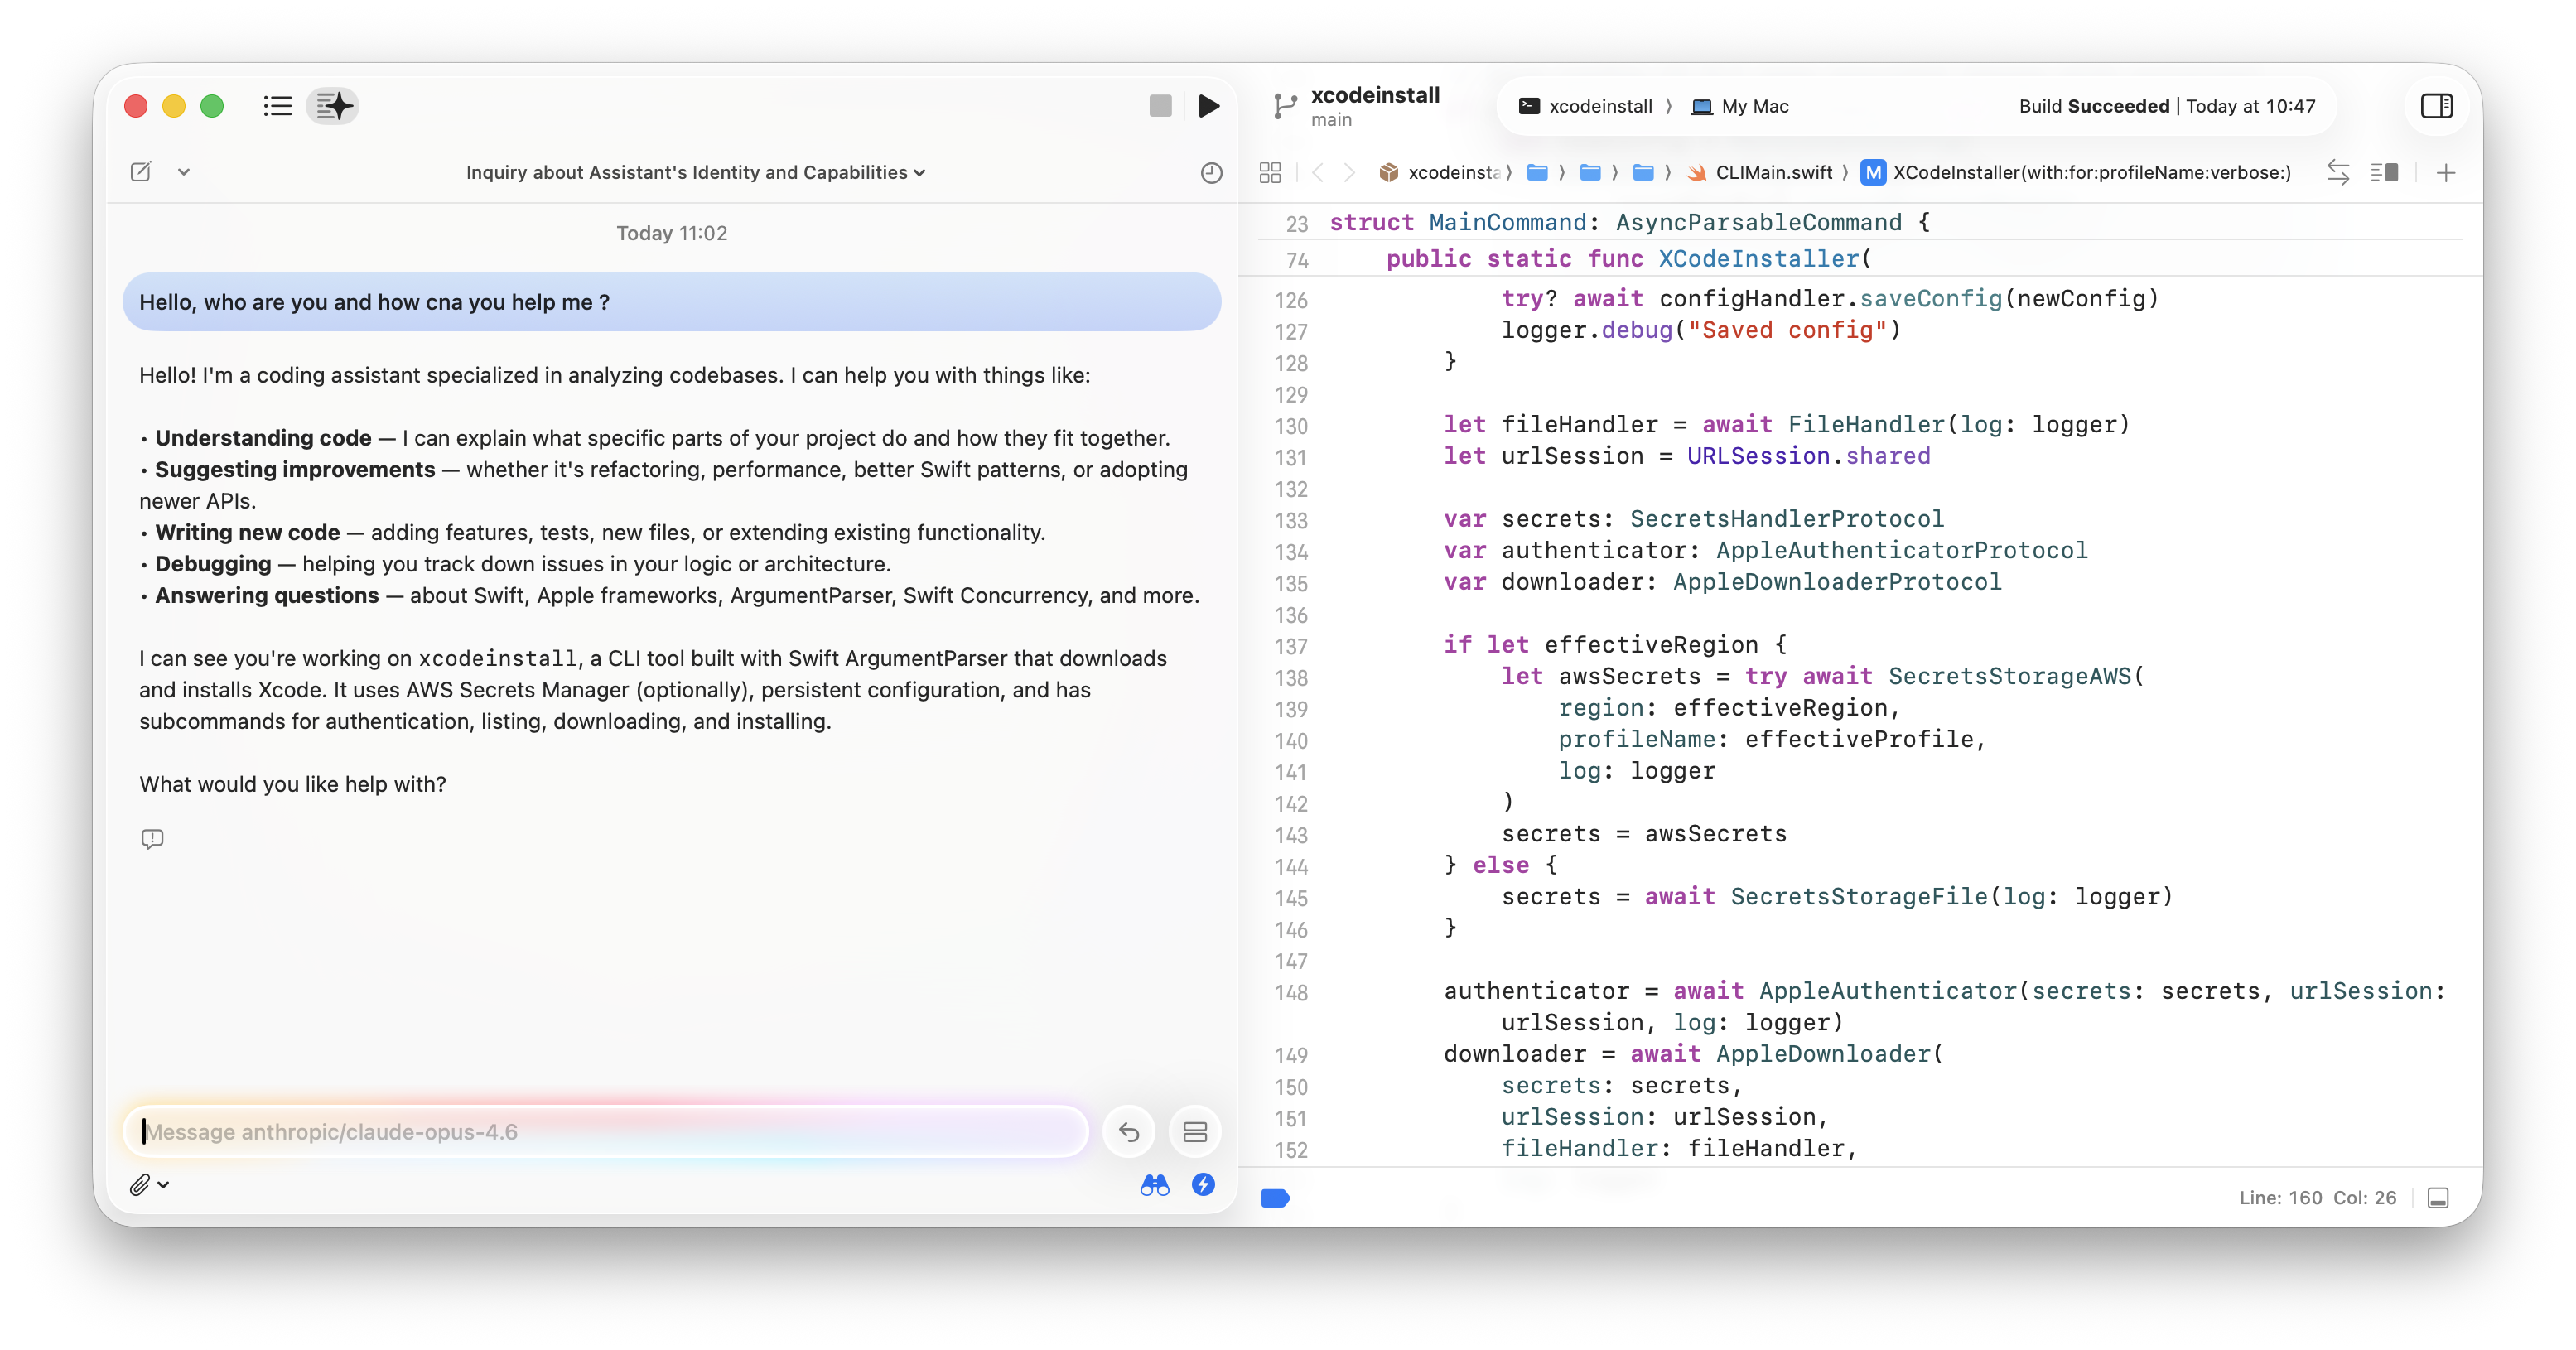The image size is (2576, 1350).
Task: Open related items grid in Xcode's jump bar
Action: [1271, 172]
